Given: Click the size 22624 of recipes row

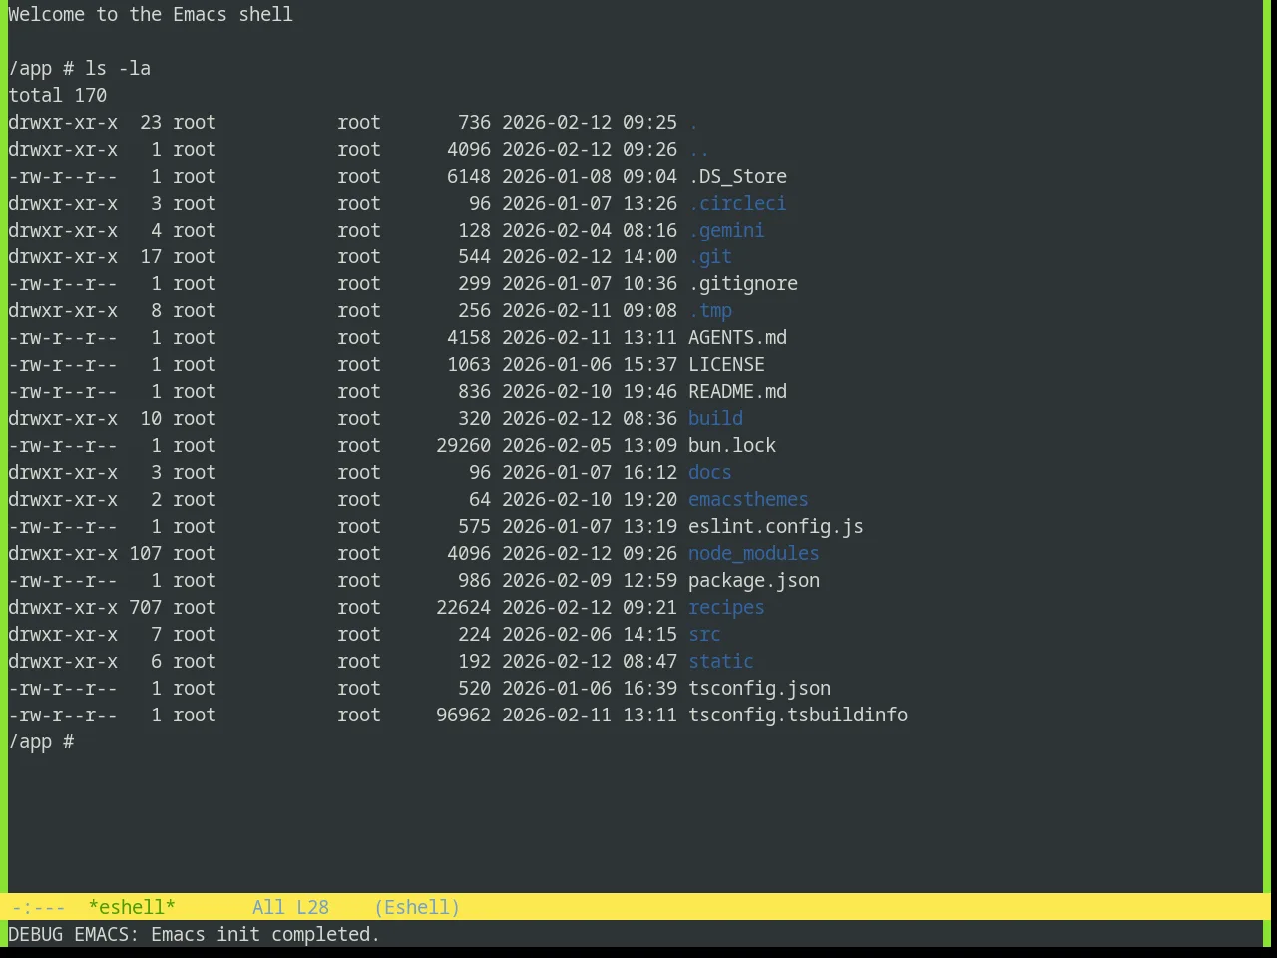Looking at the screenshot, I should click(463, 608).
